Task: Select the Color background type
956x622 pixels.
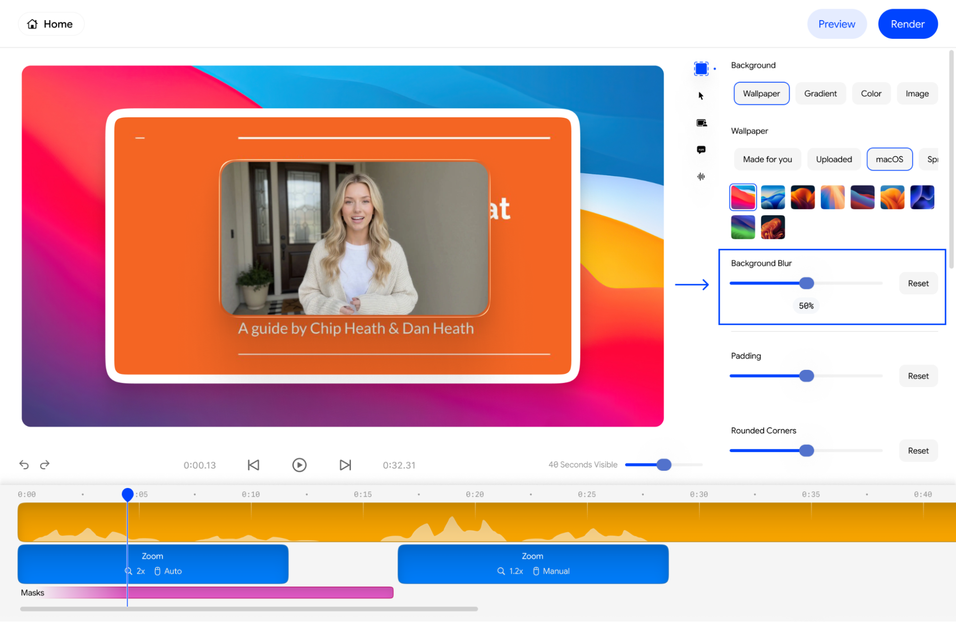Action: coord(871,94)
